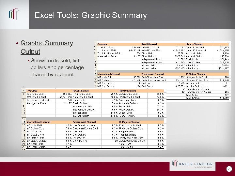This screenshot has width=235, height=176.
Task: Select the slide number 21 badge
Action: [x=229, y=169]
